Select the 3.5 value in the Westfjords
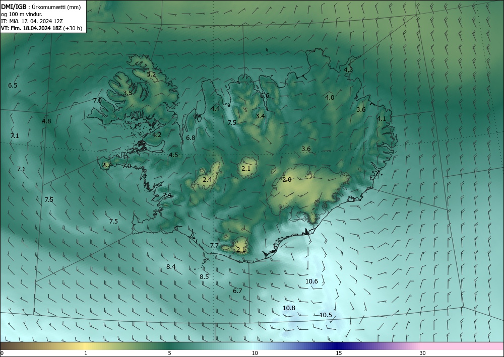The image size is (504, 357). [128, 93]
